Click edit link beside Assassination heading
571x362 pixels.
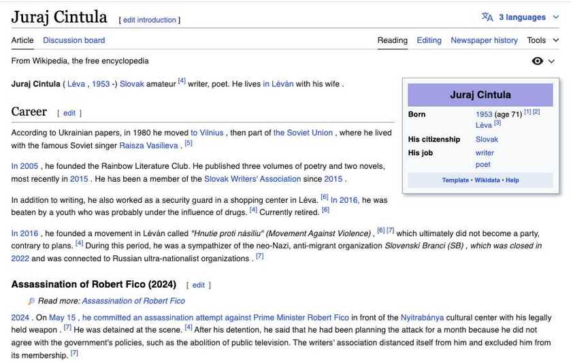[199, 285]
